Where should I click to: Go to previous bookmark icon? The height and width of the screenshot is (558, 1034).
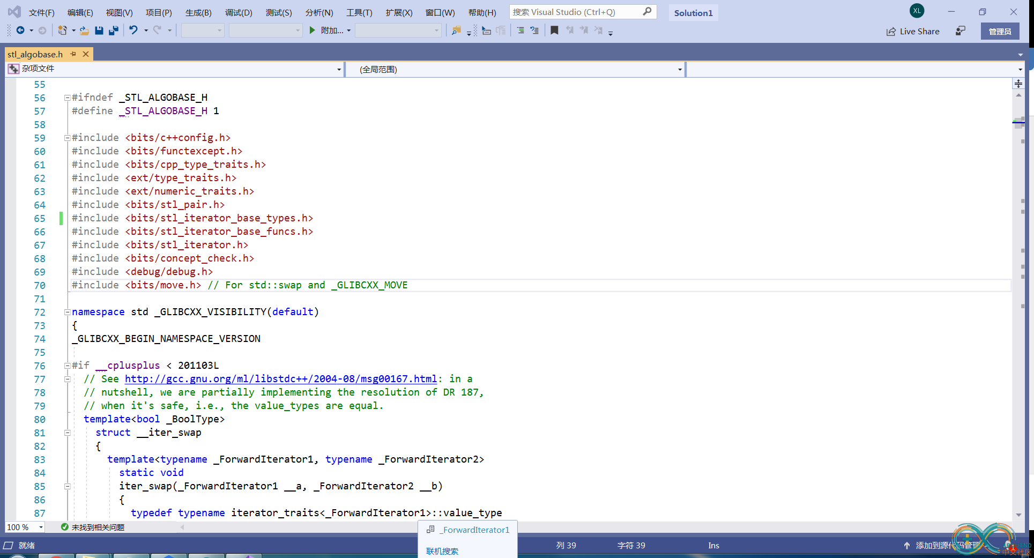[x=570, y=31]
